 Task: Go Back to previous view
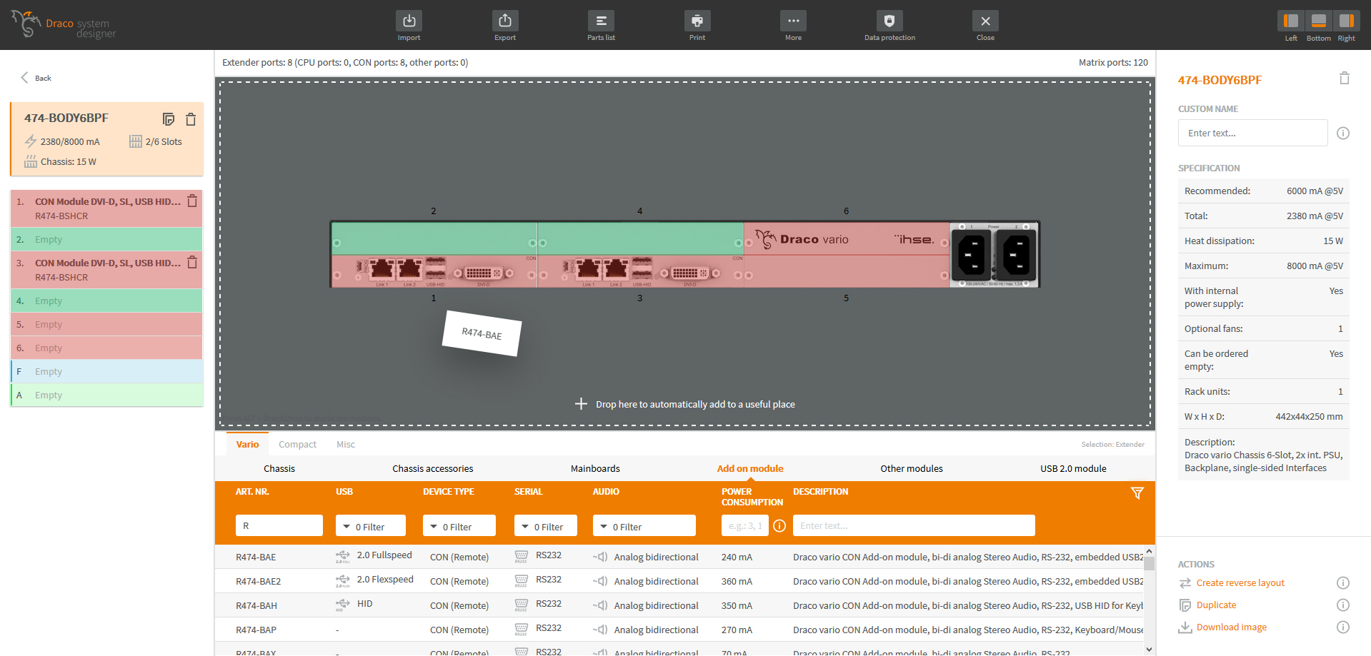36,78
